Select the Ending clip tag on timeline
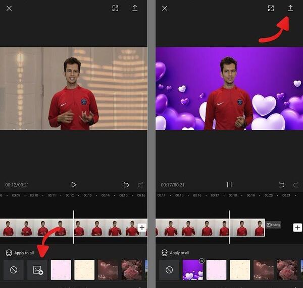Screen dimensions: 303x288 (273, 225)
